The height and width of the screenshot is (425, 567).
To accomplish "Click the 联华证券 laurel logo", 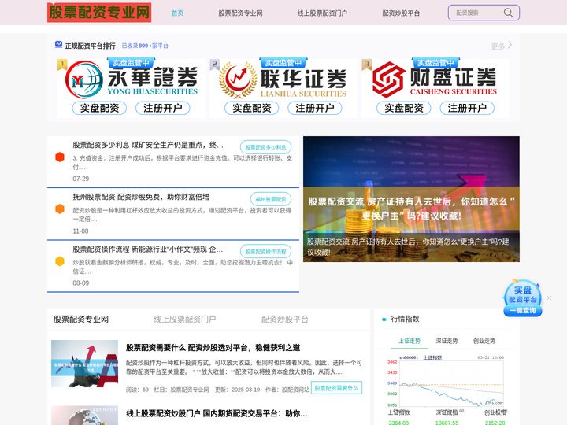I will coord(238,80).
